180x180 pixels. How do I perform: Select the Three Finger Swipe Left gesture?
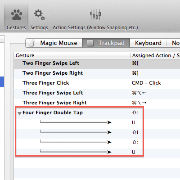tap(97, 93)
